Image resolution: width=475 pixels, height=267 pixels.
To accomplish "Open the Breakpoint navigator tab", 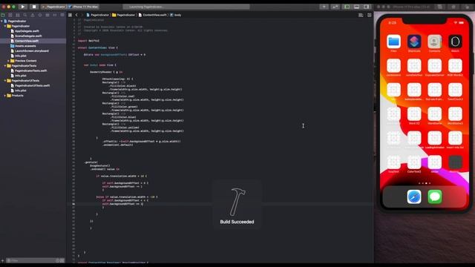I will (55, 15).
